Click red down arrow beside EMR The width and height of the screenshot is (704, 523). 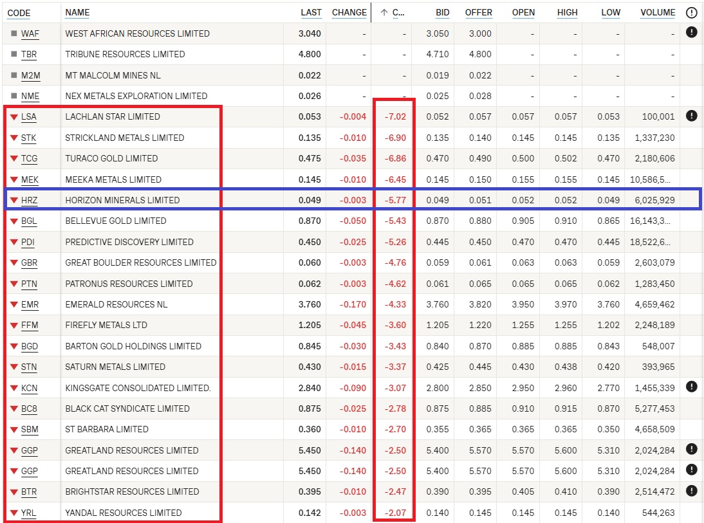coord(14,304)
